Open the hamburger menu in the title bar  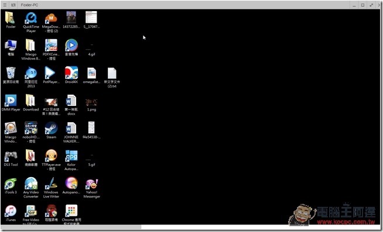tap(5, 5)
